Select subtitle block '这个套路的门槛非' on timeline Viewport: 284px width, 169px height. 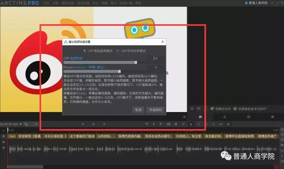(x=82, y=137)
